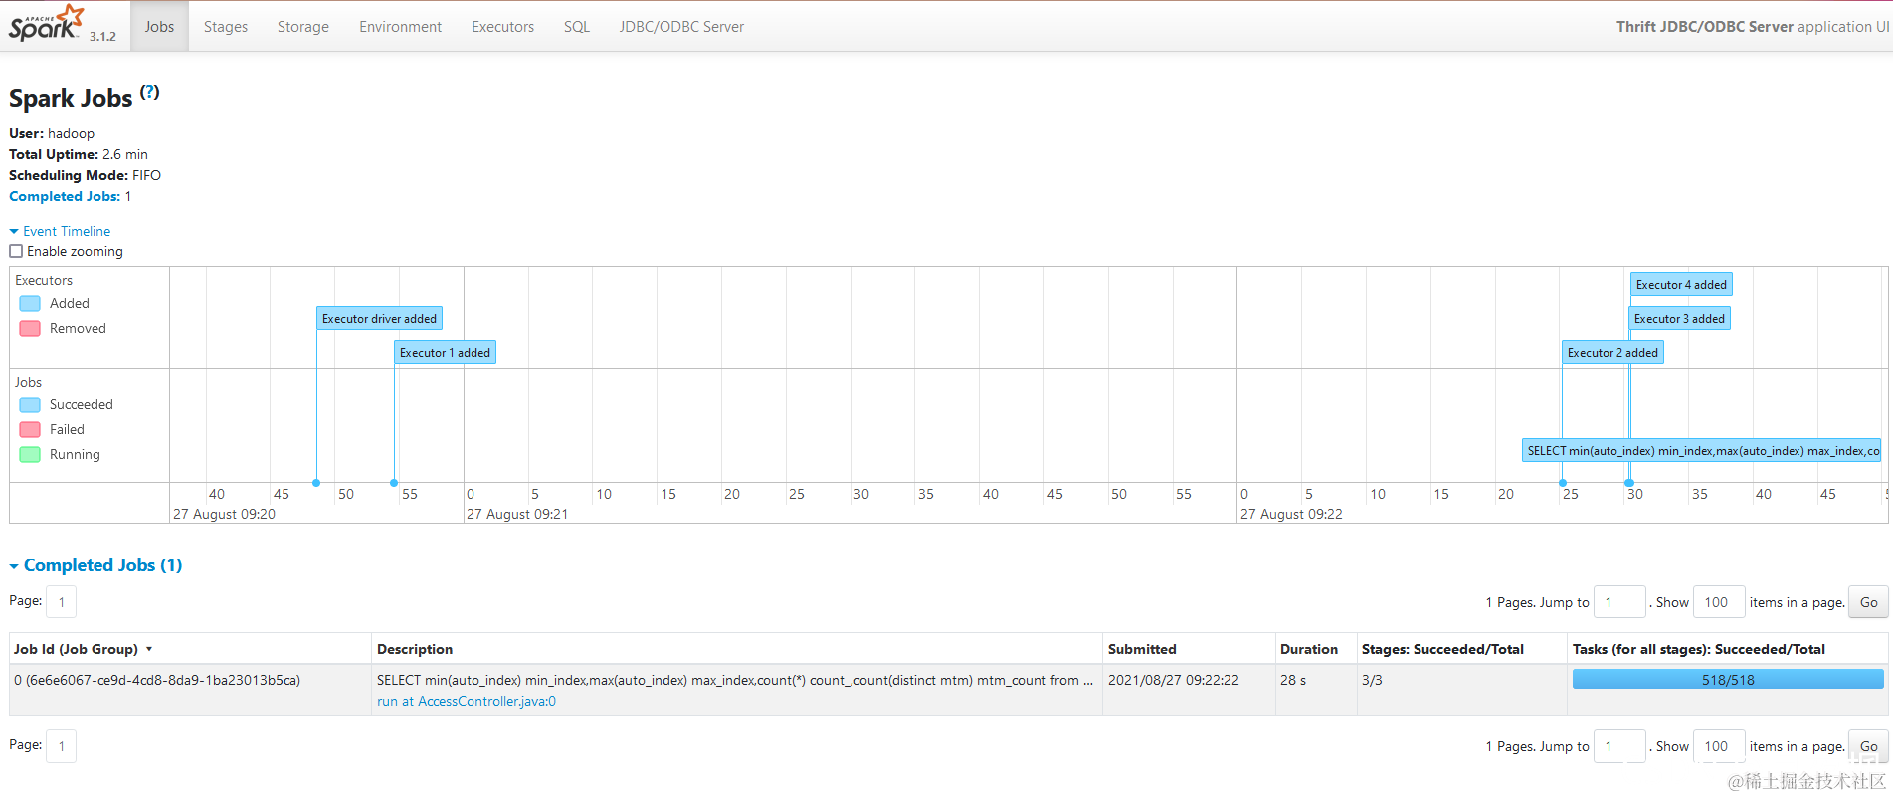This screenshot has width=1893, height=798.
Task: Click the Jobs Running green legend swatch
Action: pos(30,454)
